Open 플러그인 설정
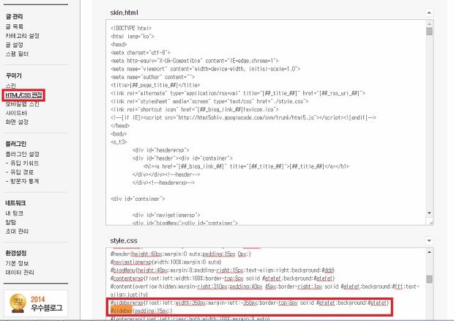Screen dimensions: 454x321 pyautogui.click(x=23, y=154)
